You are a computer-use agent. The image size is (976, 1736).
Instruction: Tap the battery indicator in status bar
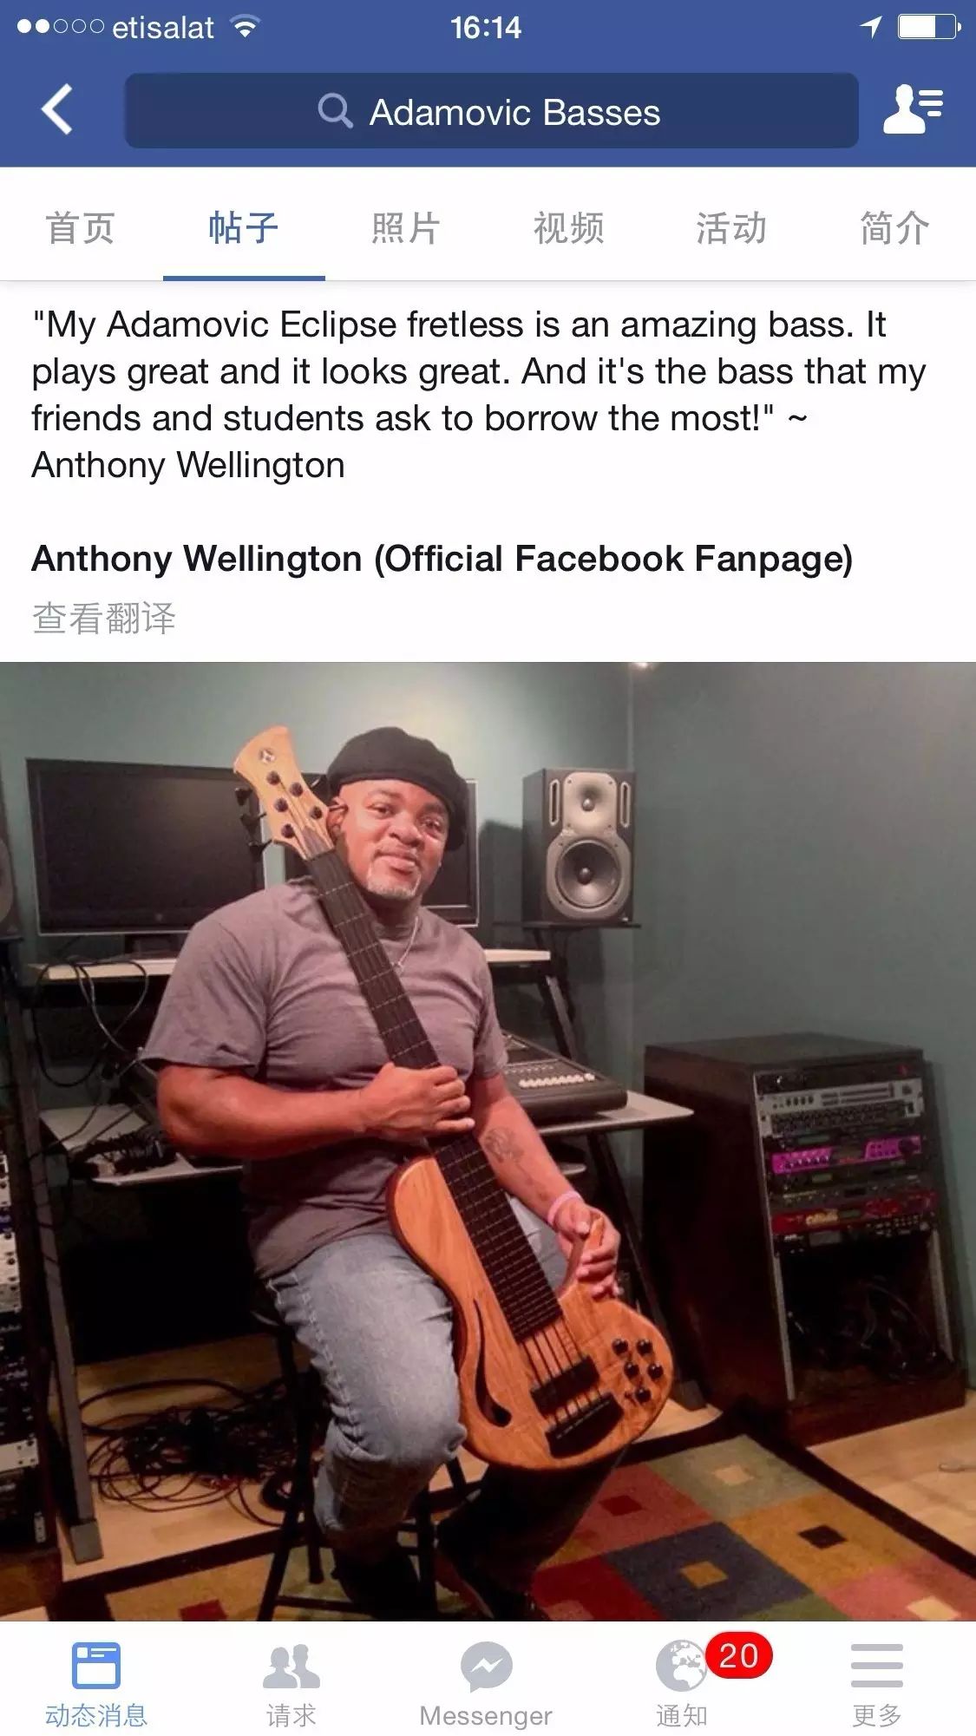(x=929, y=27)
